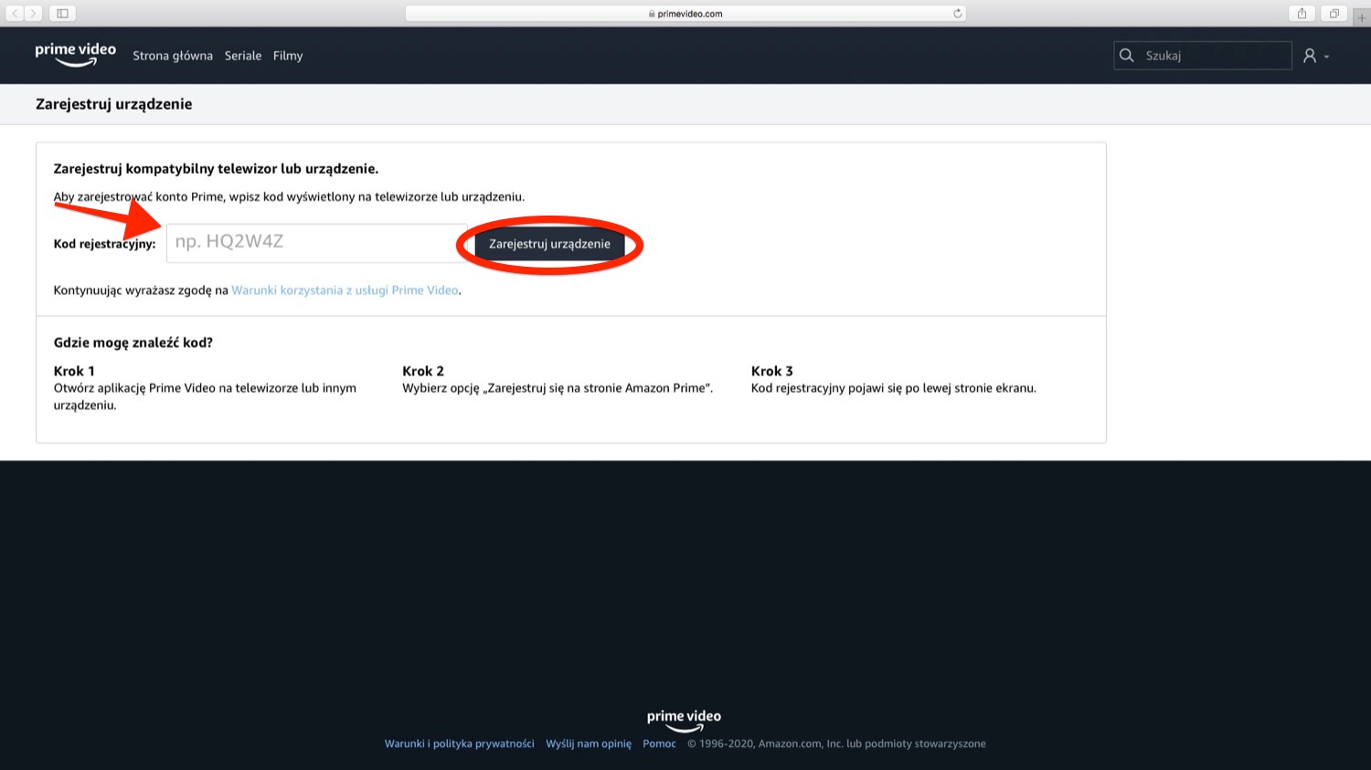Expand the account dropdown caret
Viewport: 1371px width, 770px height.
click(1325, 57)
